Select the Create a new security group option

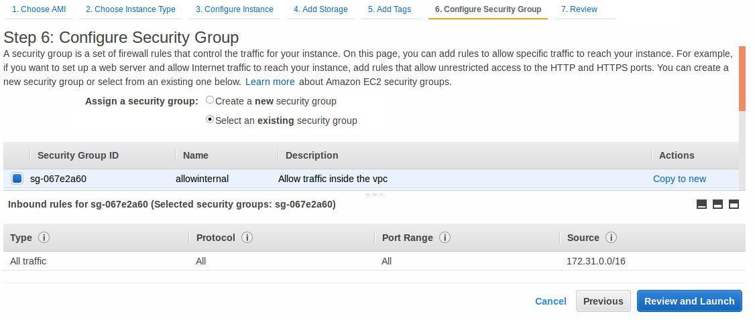click(x=210, y=100)
